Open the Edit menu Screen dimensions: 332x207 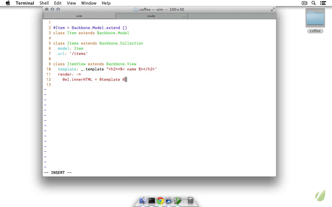pos(58,3)
